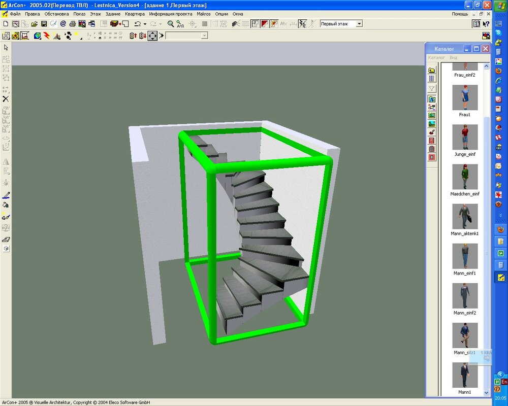
Task: Open the Квартира menu
Action: [x=135, y=14]
